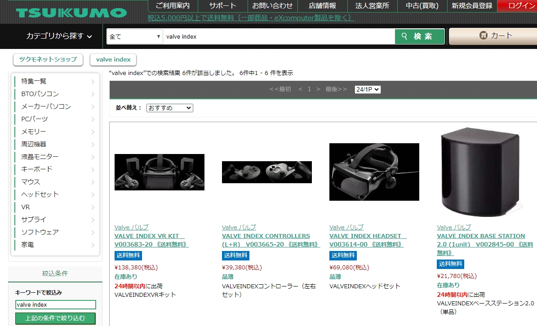Open the VALVE INDEX BASE STATION 2.0 link
This screenshot has width=537, height=326.
coord(485,245)
